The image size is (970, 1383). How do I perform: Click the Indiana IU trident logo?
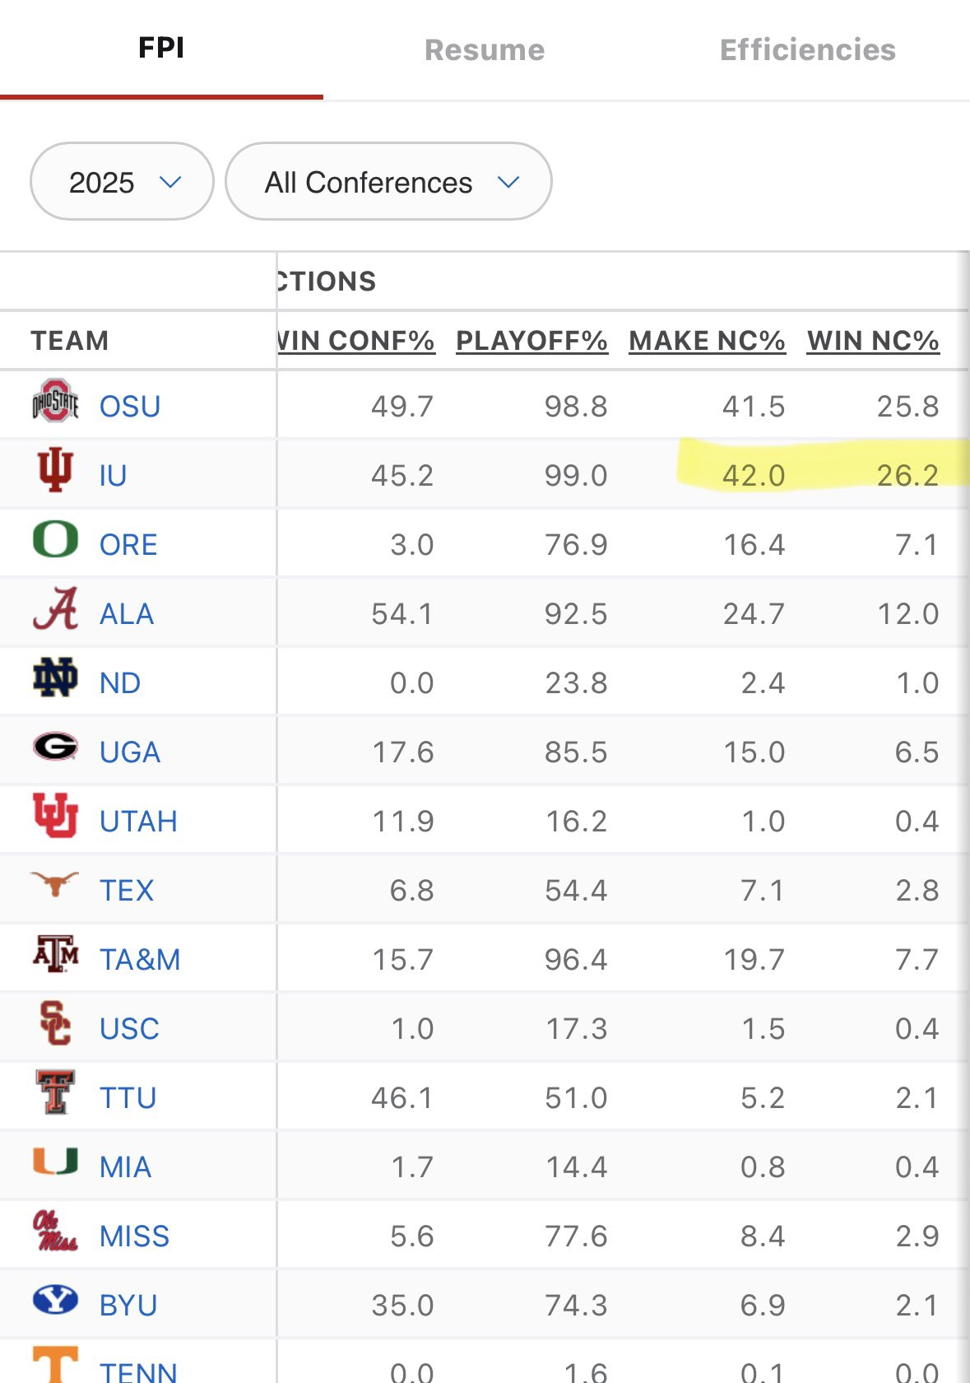(55, 470)
